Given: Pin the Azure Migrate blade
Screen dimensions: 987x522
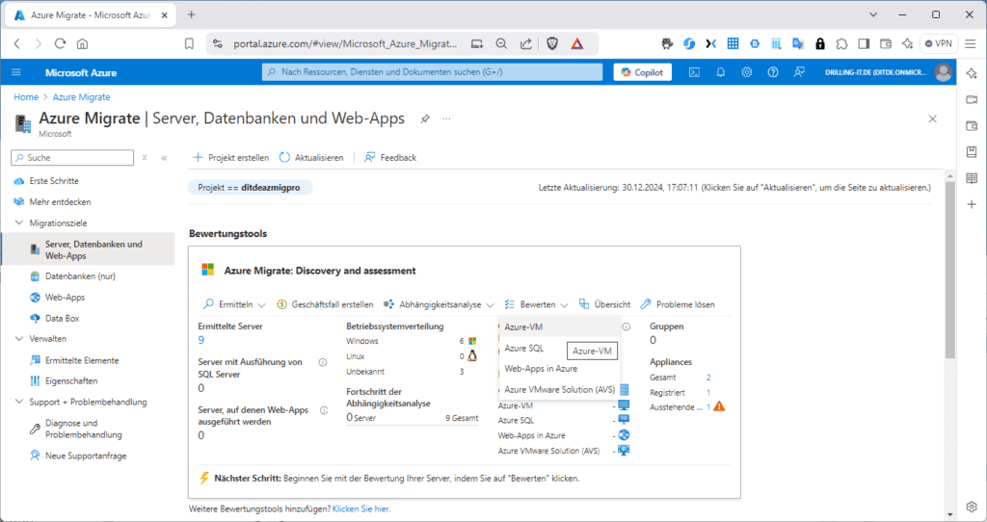Looking at the screenshot, I should click(x=425, y=118).
